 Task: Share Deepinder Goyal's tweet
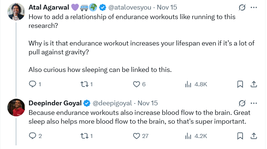[x=254, y=136]
